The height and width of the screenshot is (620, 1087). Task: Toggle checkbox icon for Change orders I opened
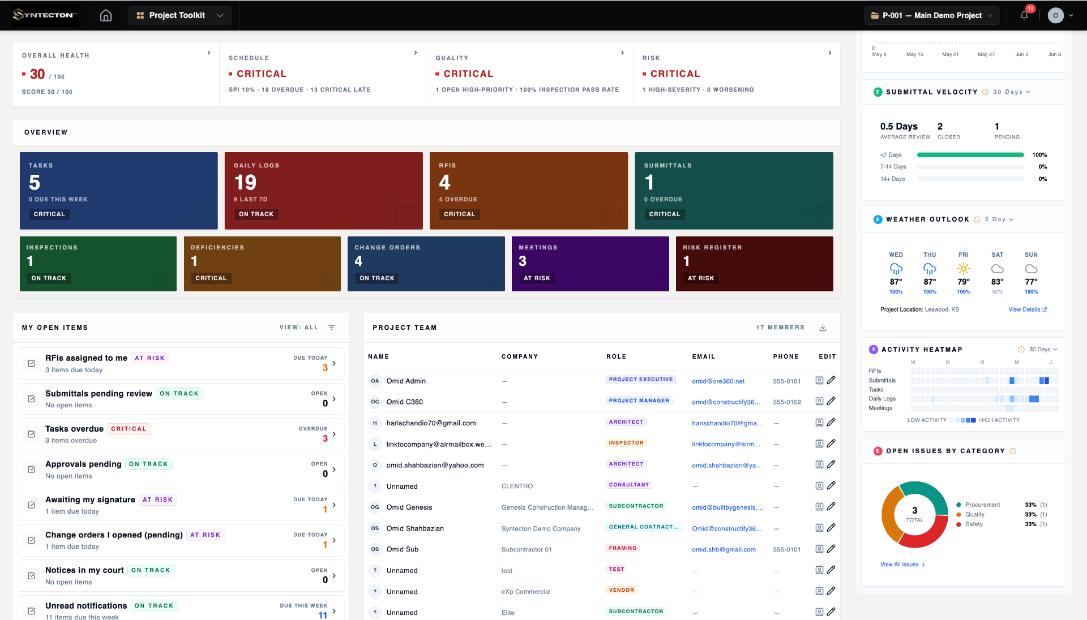(x=32, y=540)
